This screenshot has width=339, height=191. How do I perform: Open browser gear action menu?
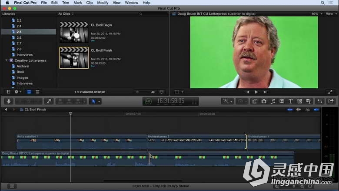coord(17,92)
